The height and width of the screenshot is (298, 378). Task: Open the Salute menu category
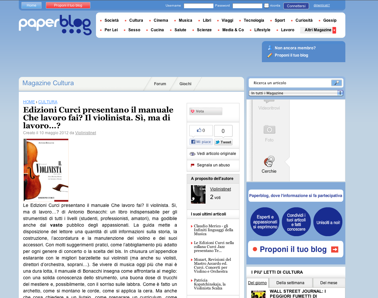(x=180, y=30)
